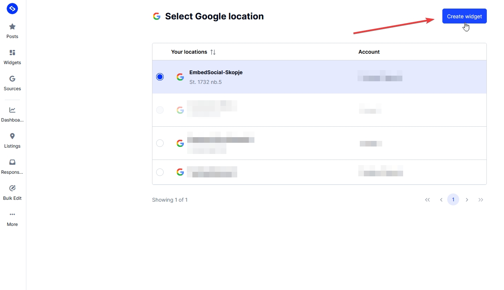Image resolution: width=504 pixels, height=290 pixels.
Task: Click Google logo beside page title
Action: pos(157,16)
